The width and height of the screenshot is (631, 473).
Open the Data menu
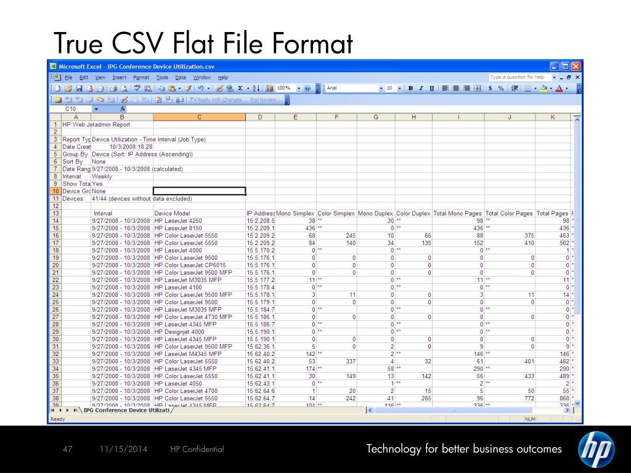coord(181,77)
